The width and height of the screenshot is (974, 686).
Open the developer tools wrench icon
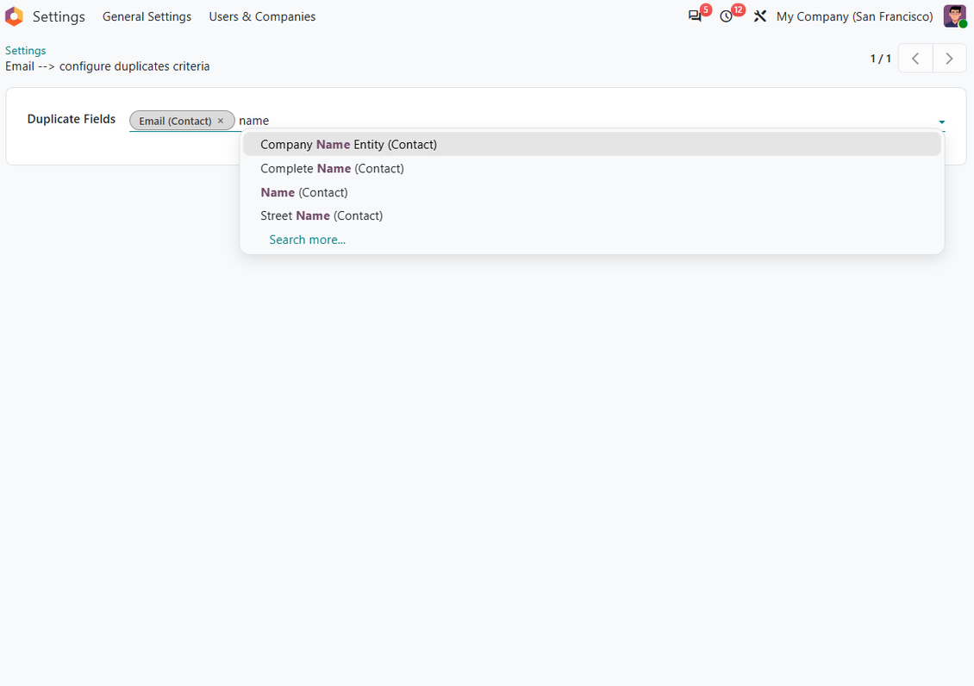coord(759,16)
